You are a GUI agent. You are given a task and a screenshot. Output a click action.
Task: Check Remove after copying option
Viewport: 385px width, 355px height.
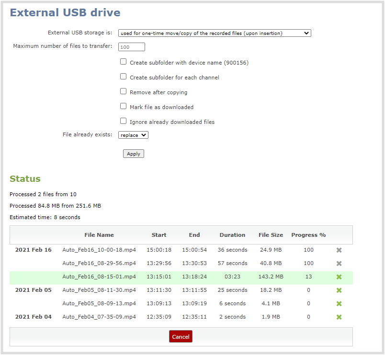[x=123, y=91]
